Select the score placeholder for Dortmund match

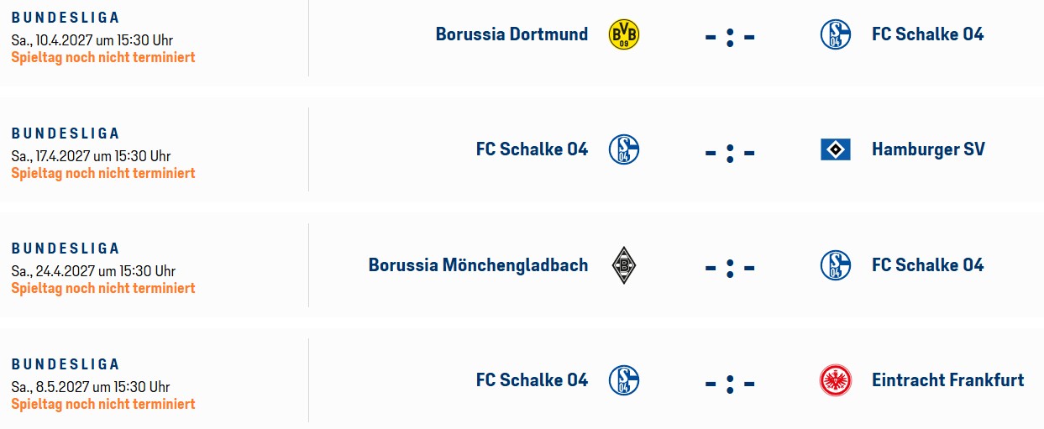pos(730,37)
